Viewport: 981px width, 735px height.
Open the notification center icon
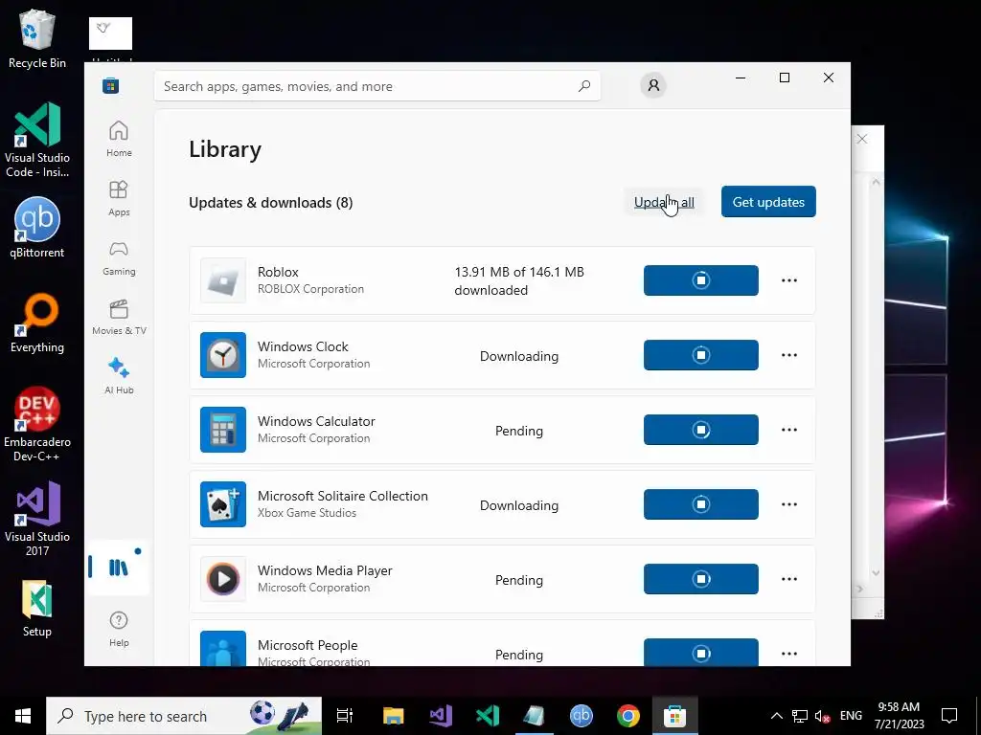click(949, 716)
